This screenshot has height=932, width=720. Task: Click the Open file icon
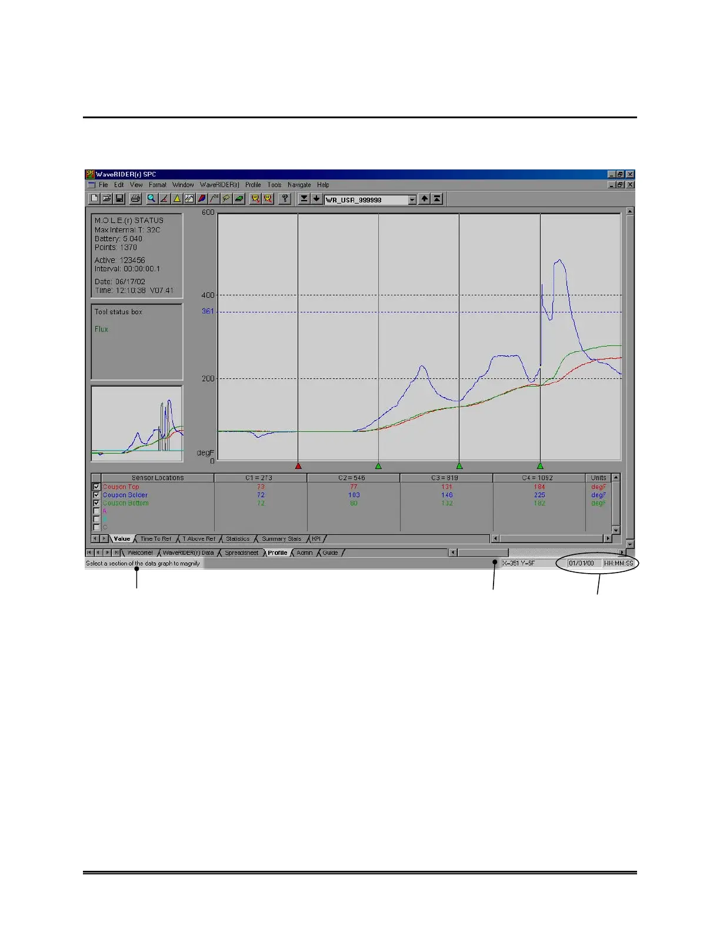click(x=106, y=199)
